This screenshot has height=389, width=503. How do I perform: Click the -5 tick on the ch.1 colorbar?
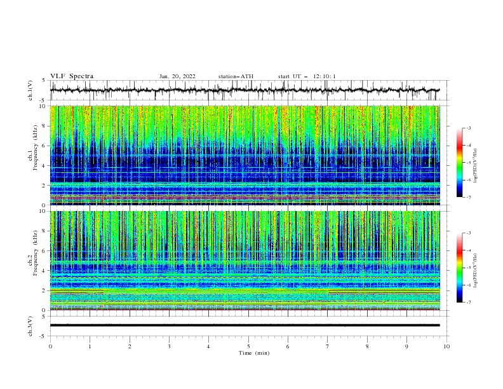tap(469, 163)
